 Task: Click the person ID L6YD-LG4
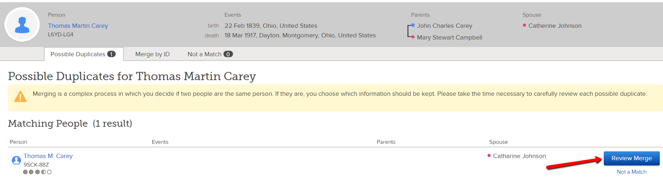[60, 35]
